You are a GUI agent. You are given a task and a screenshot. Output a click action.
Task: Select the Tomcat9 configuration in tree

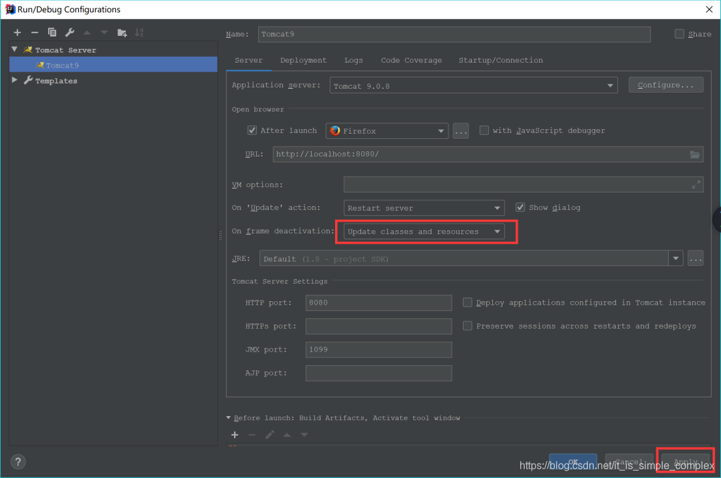click(x=113, y=65)
